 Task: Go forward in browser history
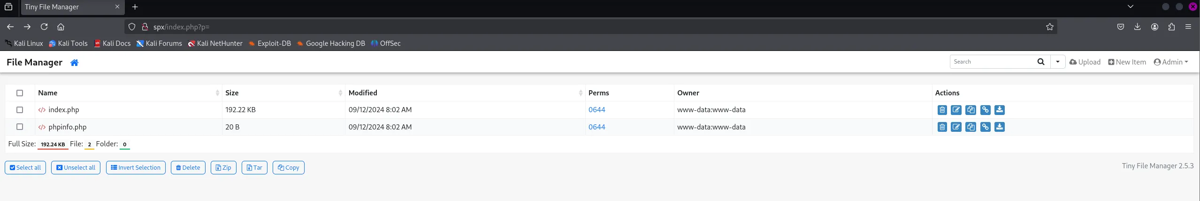tap(27, 27)
